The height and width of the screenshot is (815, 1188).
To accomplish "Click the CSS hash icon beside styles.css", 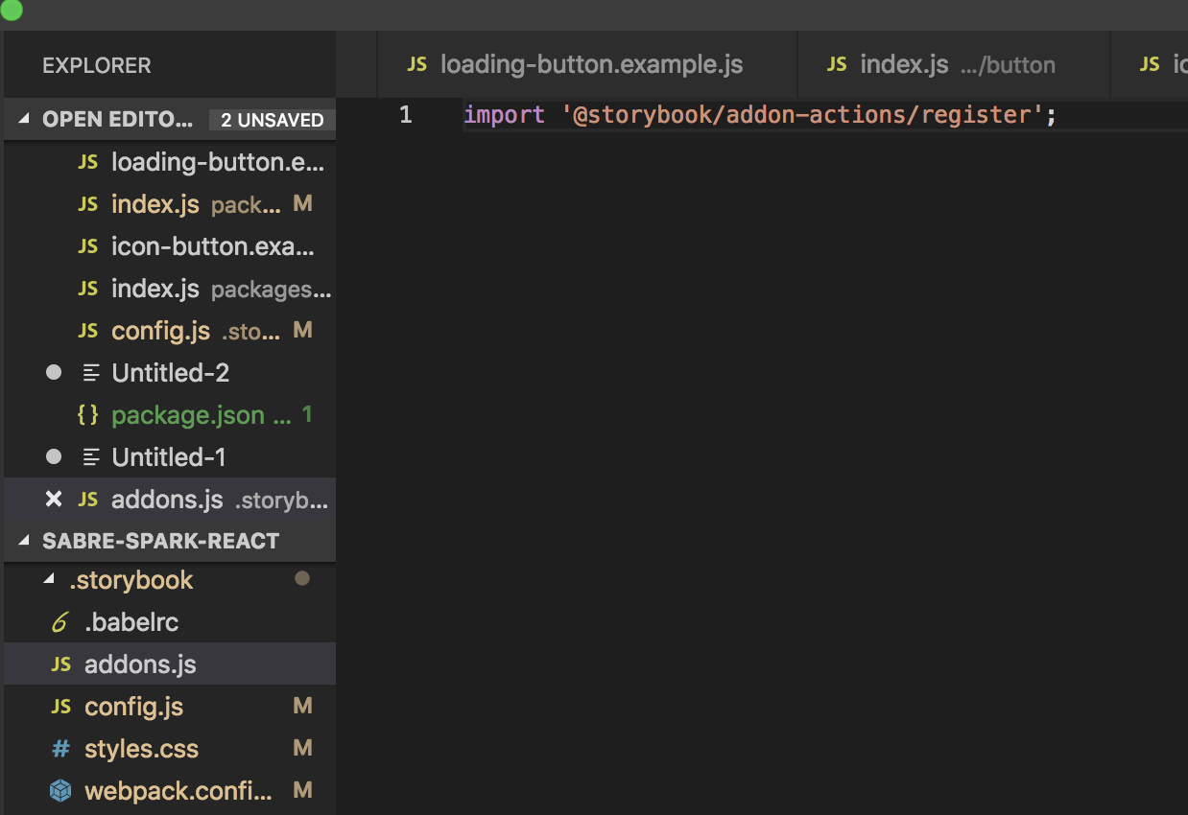I will [x=59, y=748].
